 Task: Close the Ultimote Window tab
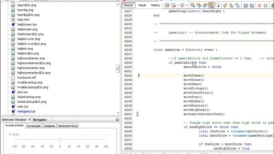(30, 119)
